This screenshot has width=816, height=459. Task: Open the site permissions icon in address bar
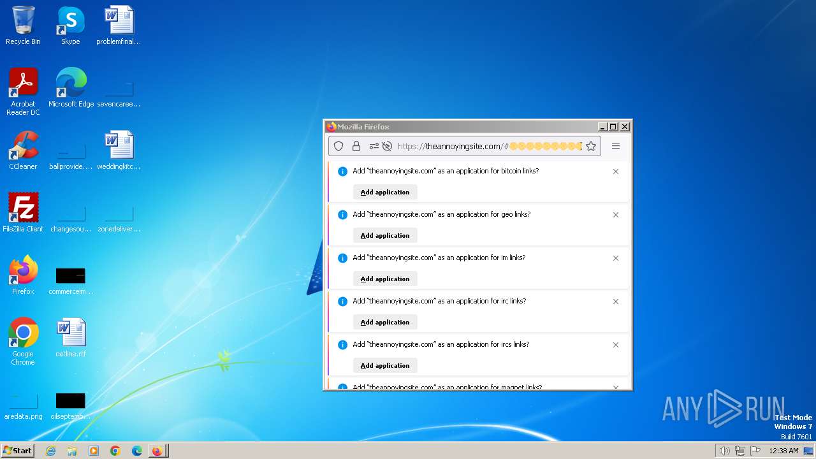(374, 146)
